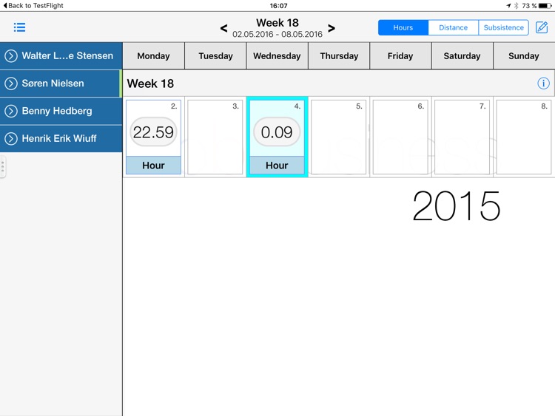The width and height of the screenshot is (555, 416).
Task: Select the empty day 3 cell
Action: pos(215,137)
